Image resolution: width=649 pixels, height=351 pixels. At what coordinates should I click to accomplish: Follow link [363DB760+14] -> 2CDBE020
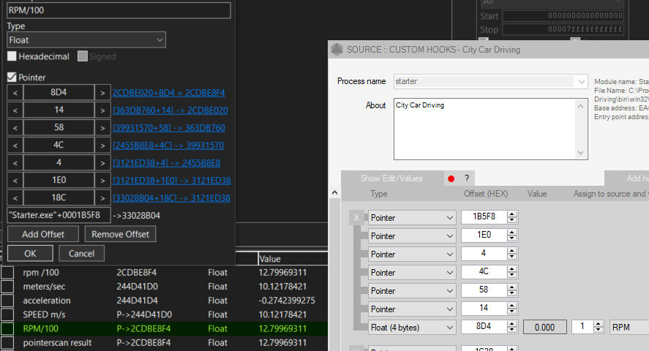point(170,110)
